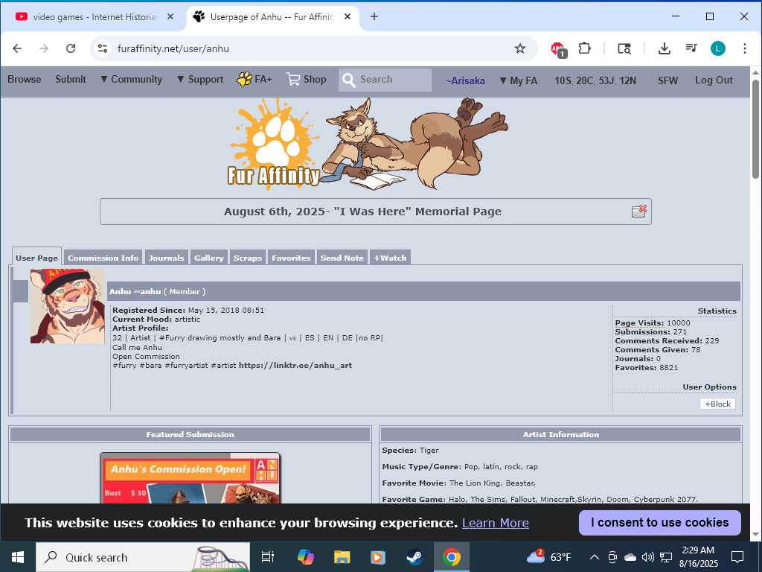The width and height of the screenshot is (762, 572).
Task: View site information icon in address bar
Action: [x=103, y=48]
